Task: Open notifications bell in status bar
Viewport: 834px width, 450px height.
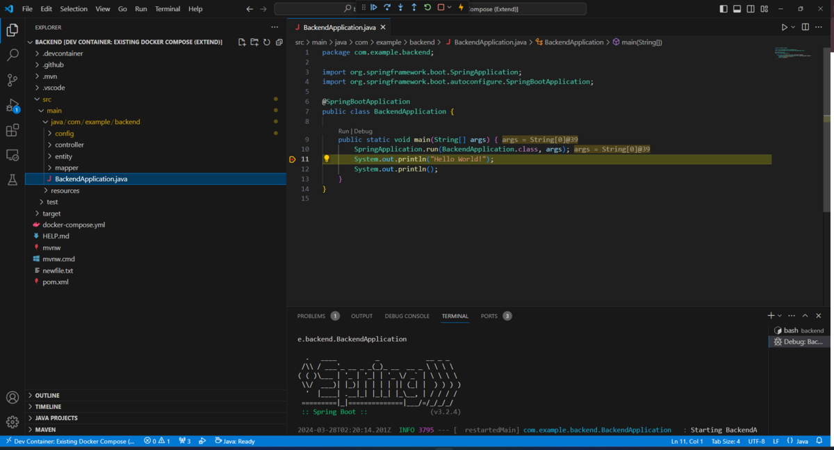Action: tap(820, 441)
